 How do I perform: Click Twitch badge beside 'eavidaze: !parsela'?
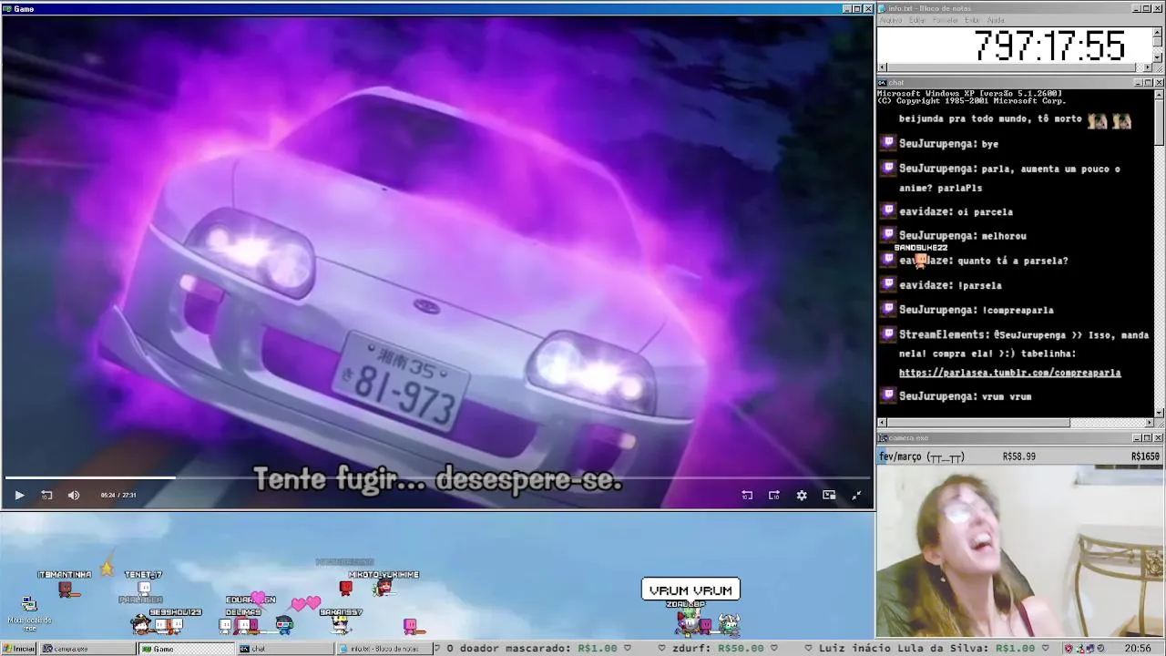(x=888, y=284)
